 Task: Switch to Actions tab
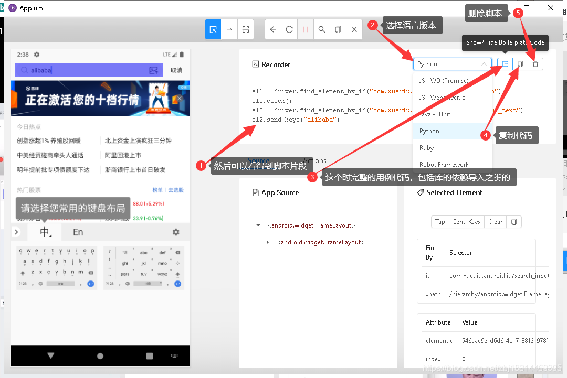tap(314, 160)
